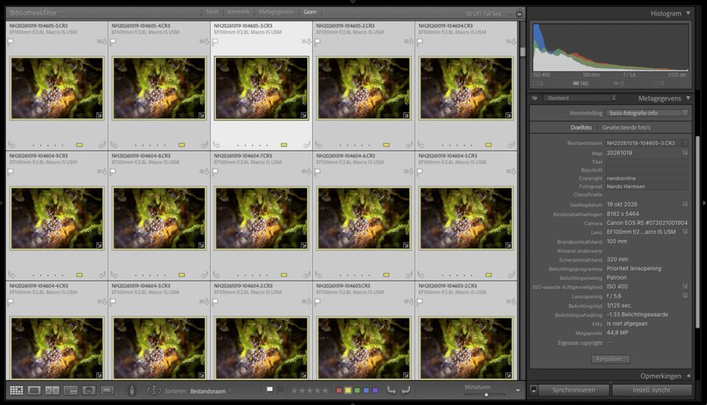Rotate left icon under NH20261019-104604-9.CR3
Image resolution: width=707 pixels, height=405 pixels.
pyautogui.click(x=12, y=275)
